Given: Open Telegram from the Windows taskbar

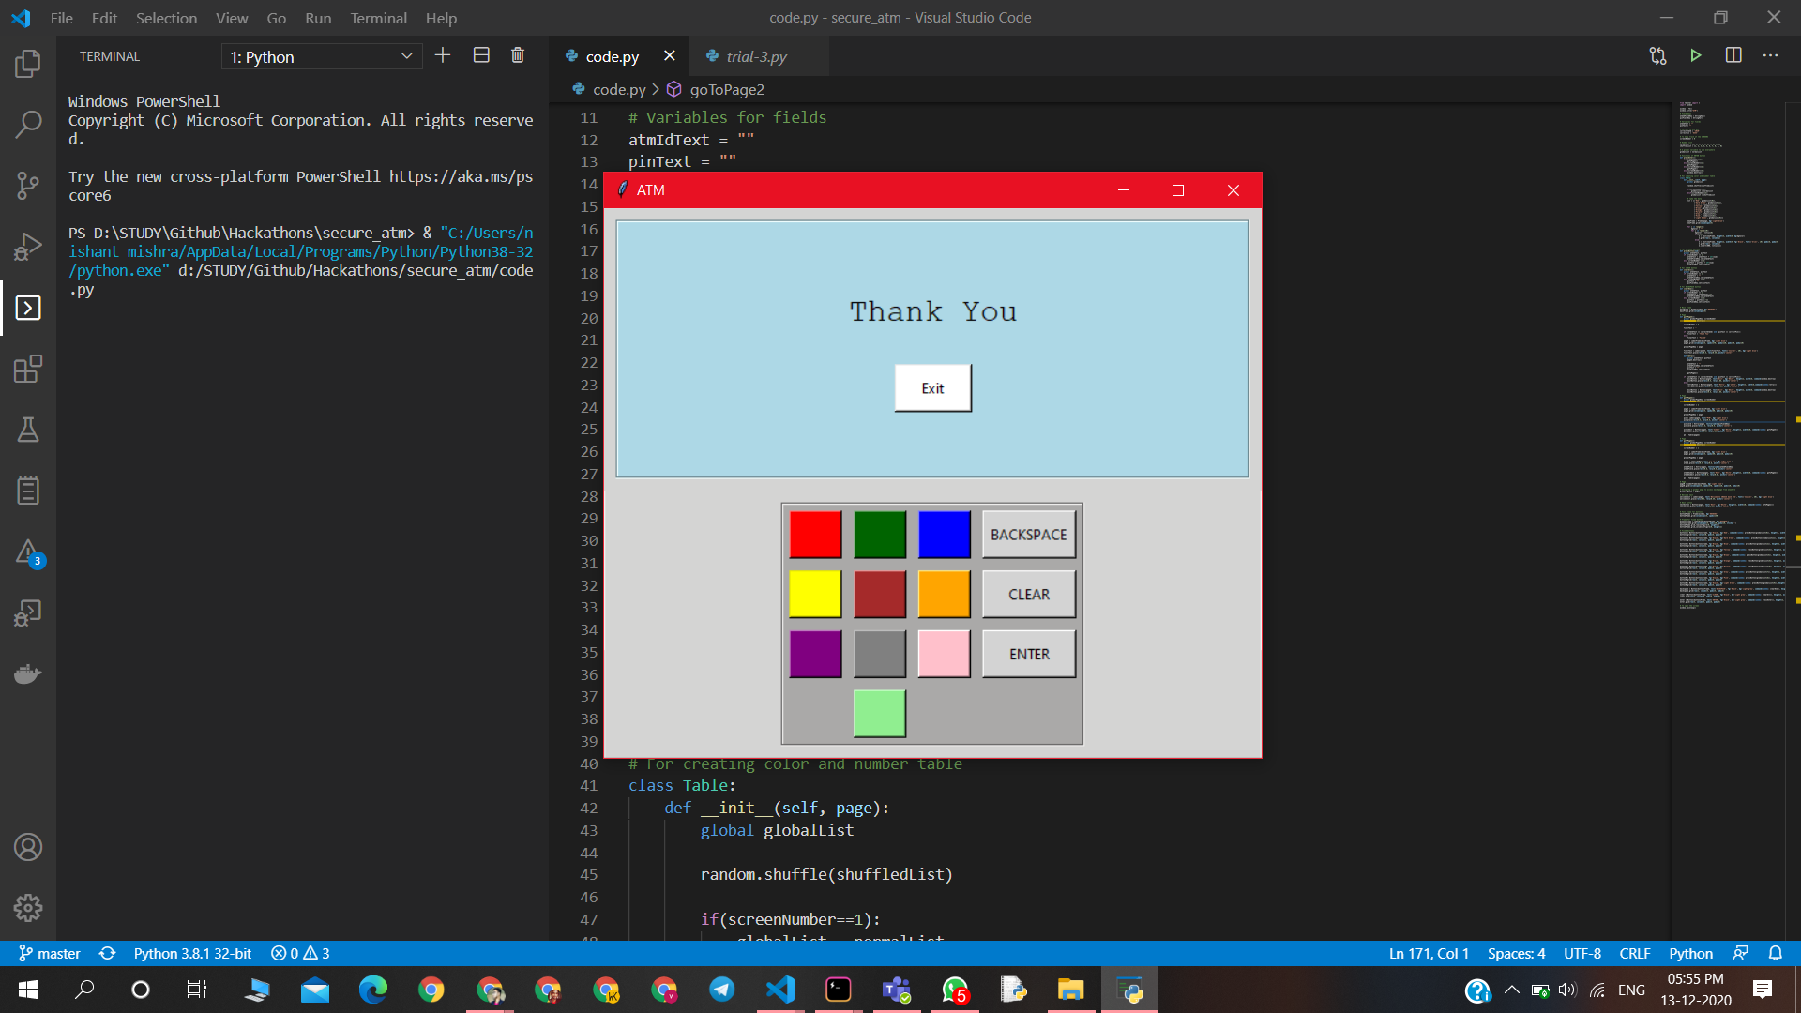Looking at the screenshot, I should (x=722, y=990).
